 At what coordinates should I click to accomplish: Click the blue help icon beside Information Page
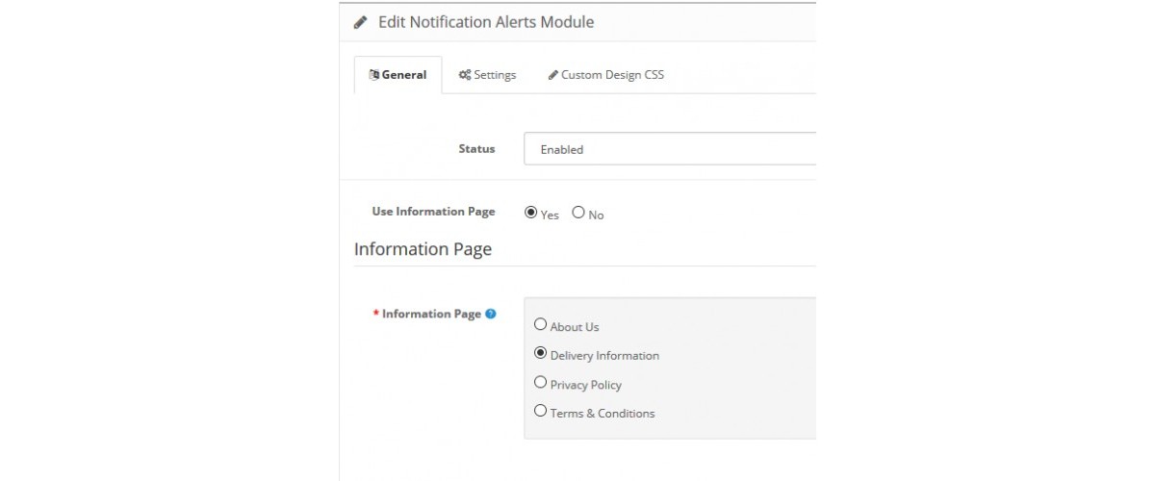[x=491, y=314]
